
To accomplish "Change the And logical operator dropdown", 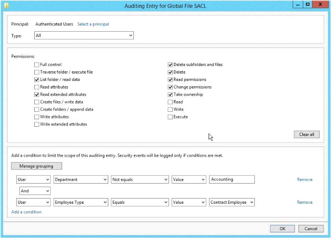I will tap(35, 191).
